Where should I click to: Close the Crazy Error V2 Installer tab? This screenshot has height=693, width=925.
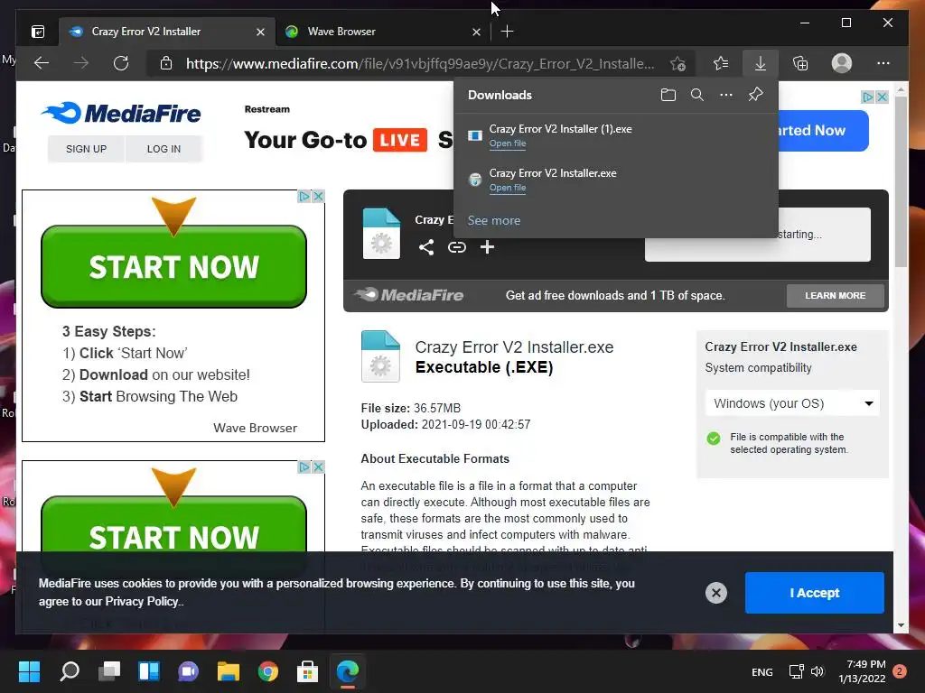pyautogui.click(x=260, y=32)
